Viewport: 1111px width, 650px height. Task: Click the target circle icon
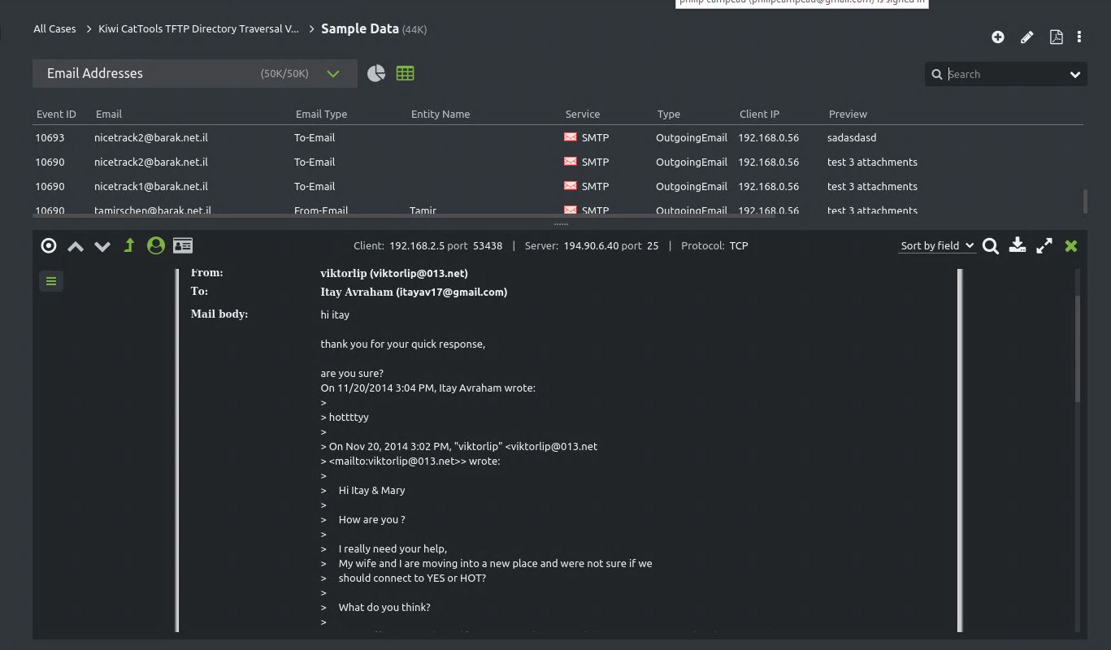(49, 245)
